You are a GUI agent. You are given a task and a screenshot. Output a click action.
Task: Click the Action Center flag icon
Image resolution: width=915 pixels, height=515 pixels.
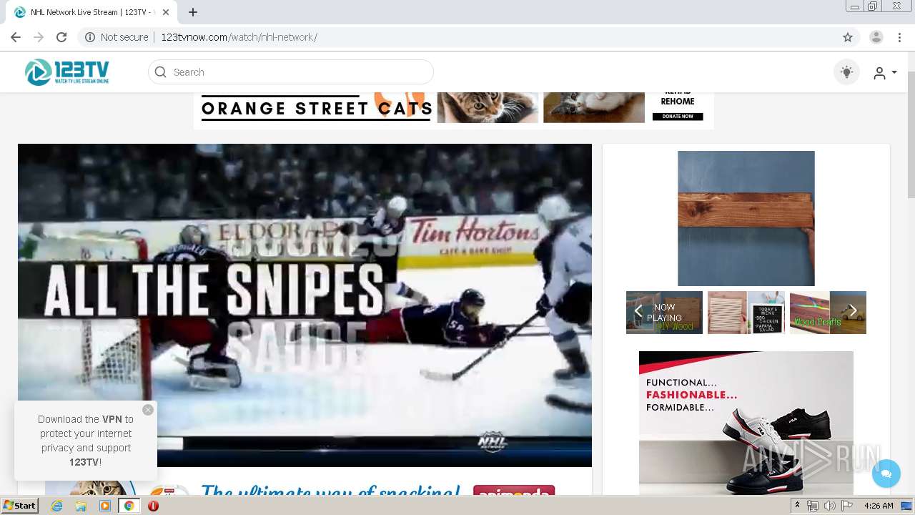(x=847, y=506)
